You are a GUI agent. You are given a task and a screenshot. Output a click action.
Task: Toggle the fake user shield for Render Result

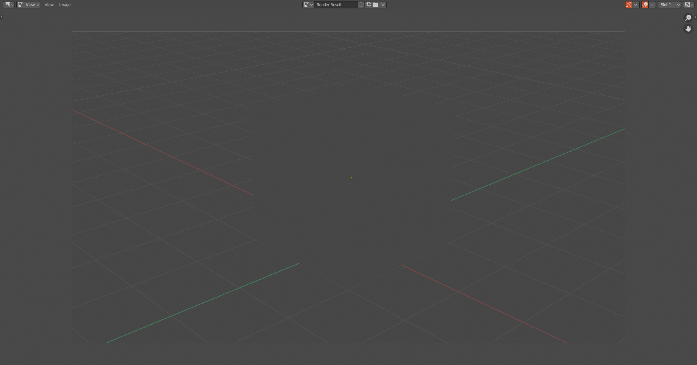[x=361, y=5]
